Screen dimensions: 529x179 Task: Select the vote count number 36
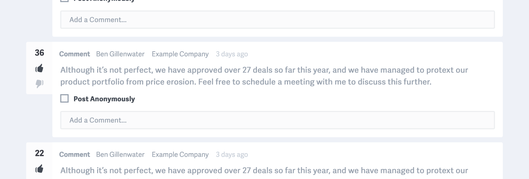pos(39,53)
